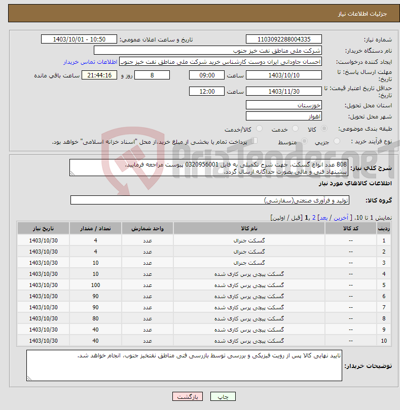The width and height of the screenshot is (400, 410).
Task: Click the remaining days field showing 8
Action: (152, 75)
